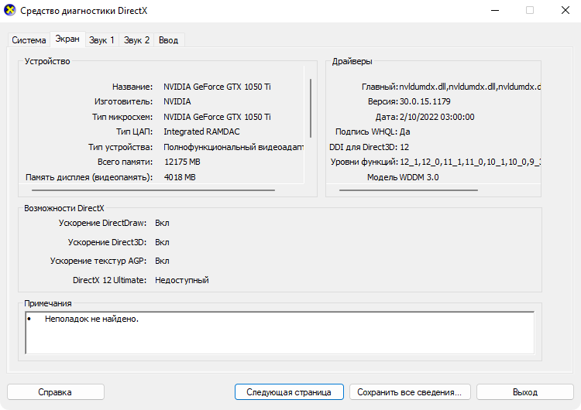The image size is (581, 410).
Task: Close the DirectX diagnostic window
Action: click(x=565, y=10)
